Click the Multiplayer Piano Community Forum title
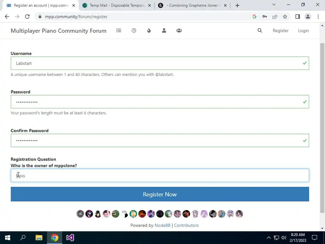325x244 pixels. coord(58,31)
